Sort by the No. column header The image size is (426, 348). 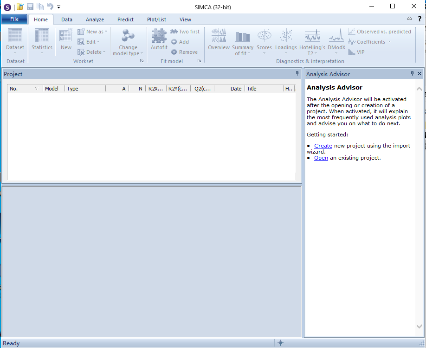[25, 89]
